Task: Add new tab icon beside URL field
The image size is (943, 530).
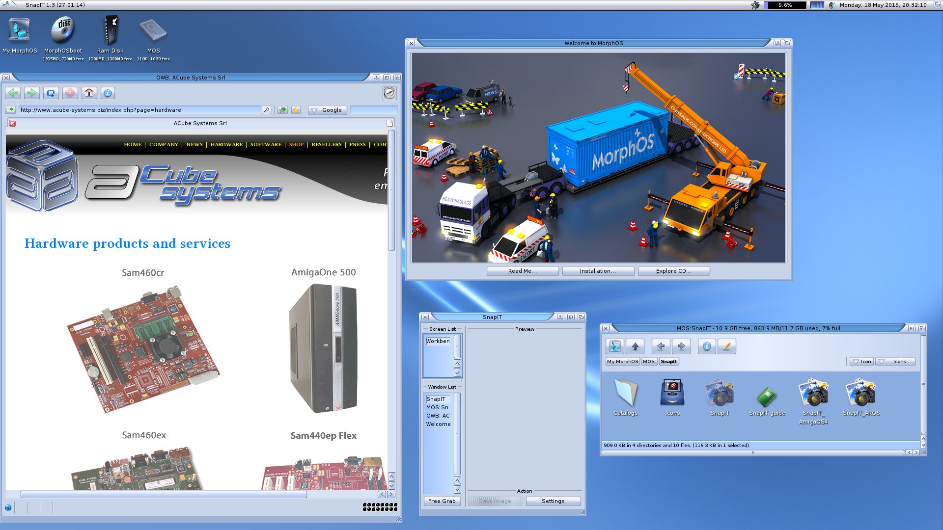Action: (x=11, y=110)
